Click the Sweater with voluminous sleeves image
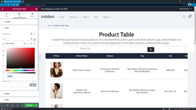196x110 pixels. [x=56, y=91]
